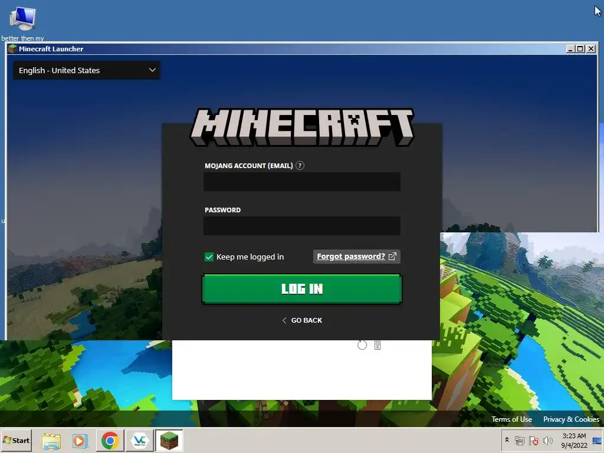Click the small speaker icon below login panel
The image size is (604, 453).
[x=377, y=346]
